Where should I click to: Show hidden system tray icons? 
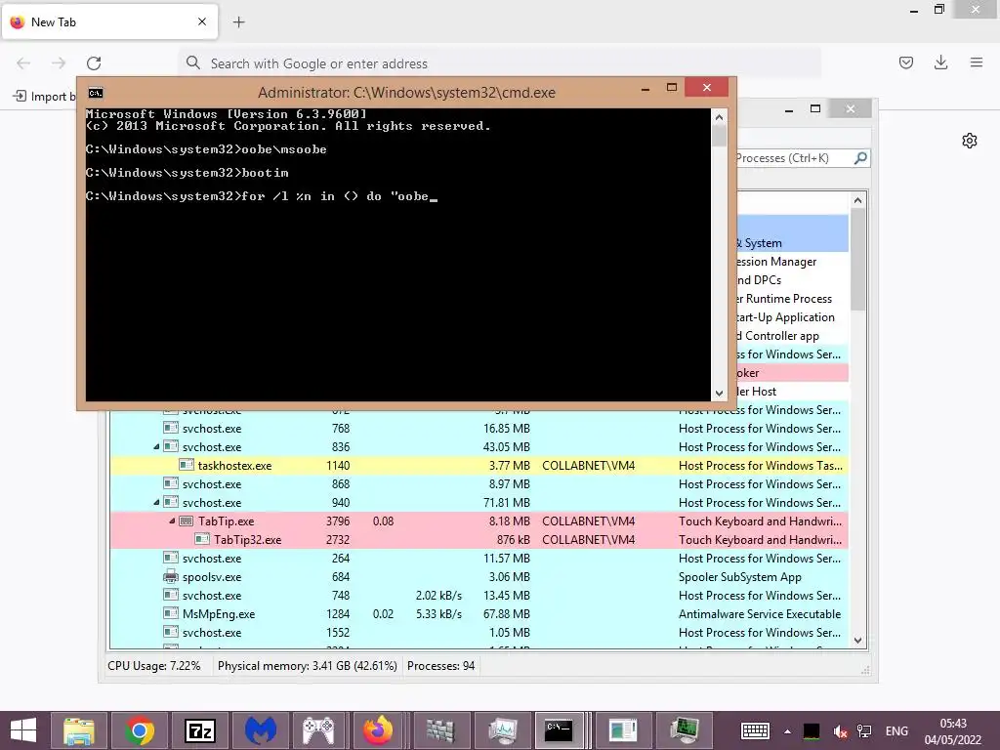tap(788, 731)
